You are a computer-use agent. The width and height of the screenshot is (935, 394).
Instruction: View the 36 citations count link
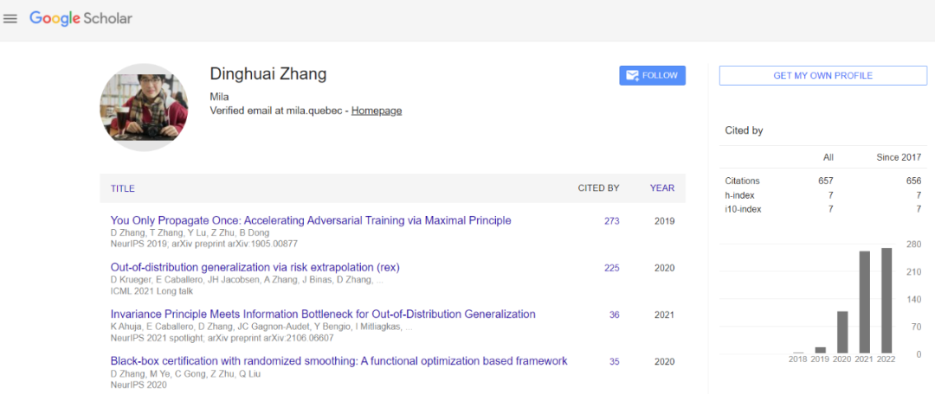(x=614, y=315)
